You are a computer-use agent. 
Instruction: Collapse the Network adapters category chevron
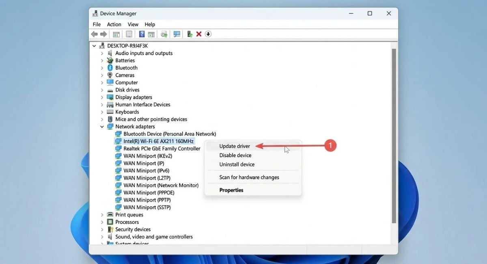tap(102, 127)
